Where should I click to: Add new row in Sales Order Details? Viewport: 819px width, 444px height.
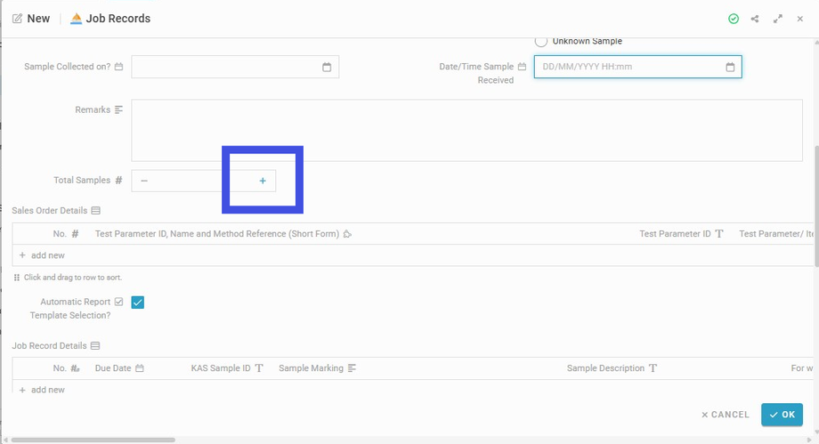[42, 255]
